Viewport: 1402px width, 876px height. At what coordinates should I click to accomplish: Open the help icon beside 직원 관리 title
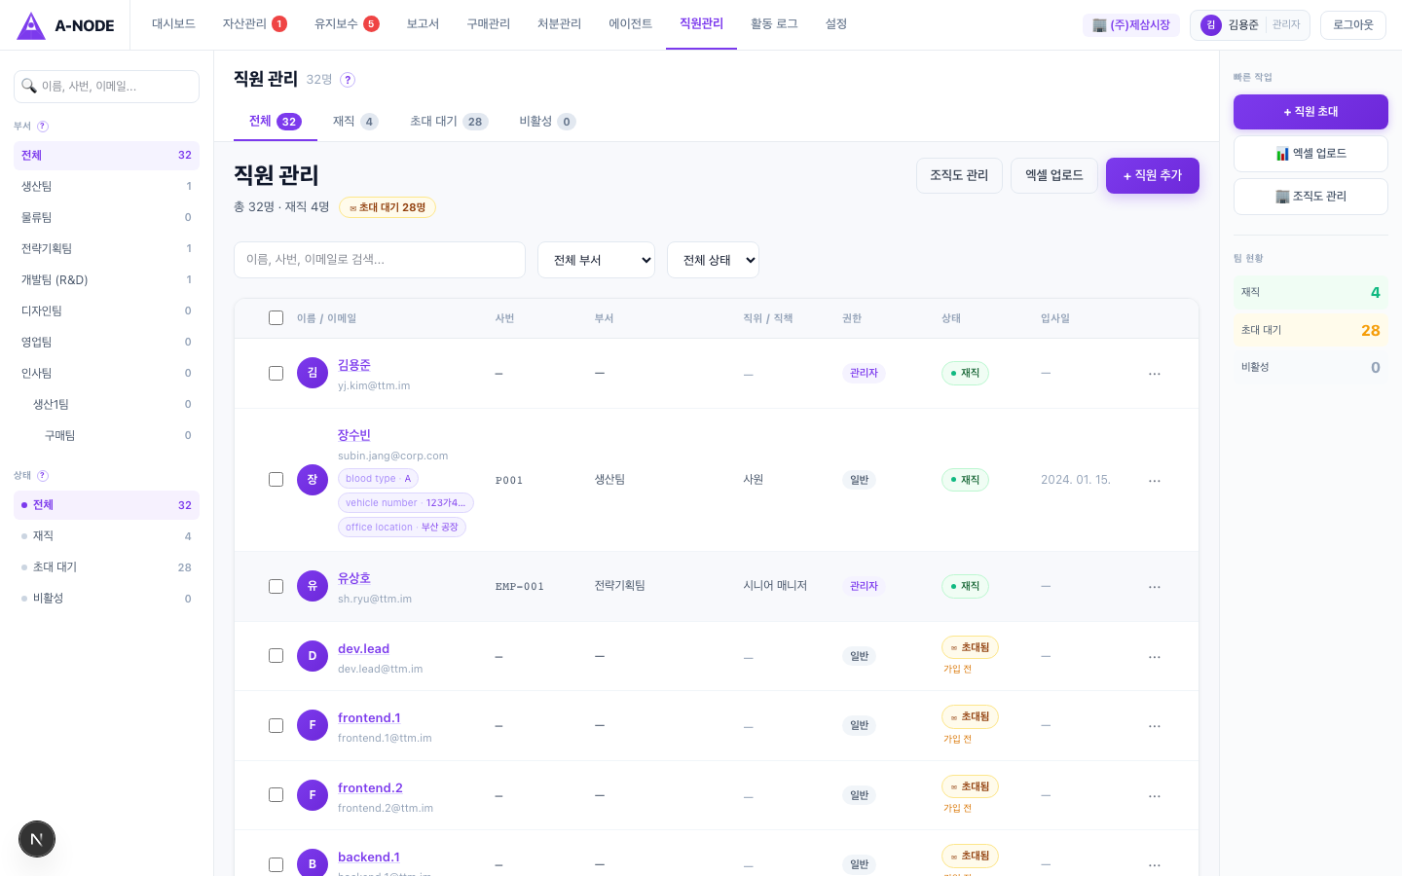point(346,80)
